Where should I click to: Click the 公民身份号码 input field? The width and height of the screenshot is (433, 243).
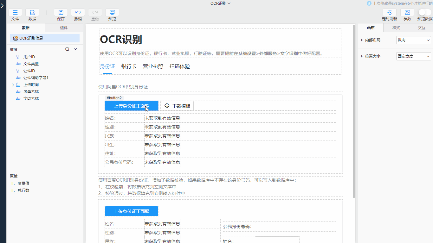click(295, 227)
